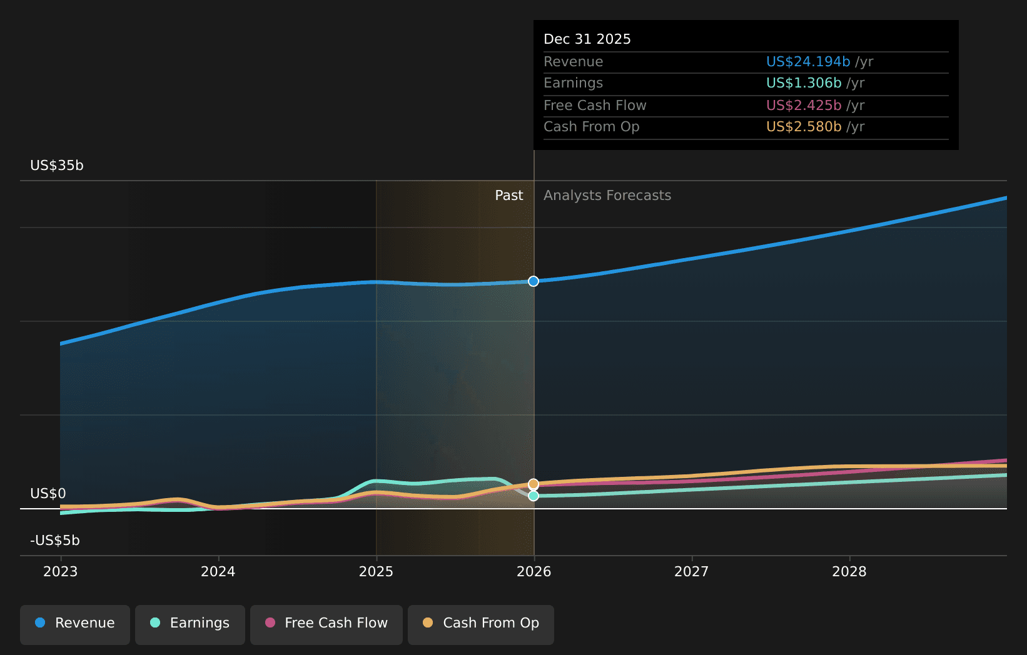
Task: Click the "Past" section label
Action: pyautogui.click(x=508, y=196)
